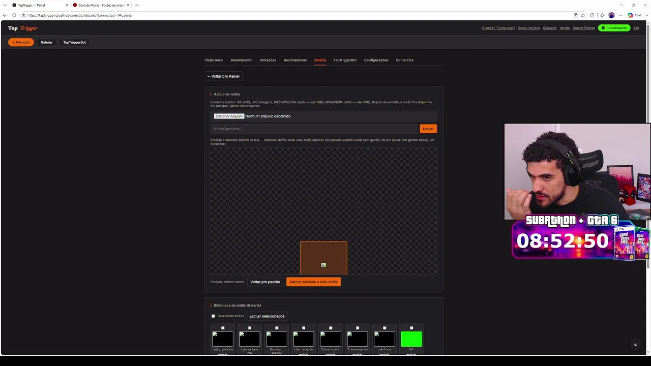Check the box above Lula vai todo mu
The image size is (651, 366).
pyautogui.click(x=250, y=328)
